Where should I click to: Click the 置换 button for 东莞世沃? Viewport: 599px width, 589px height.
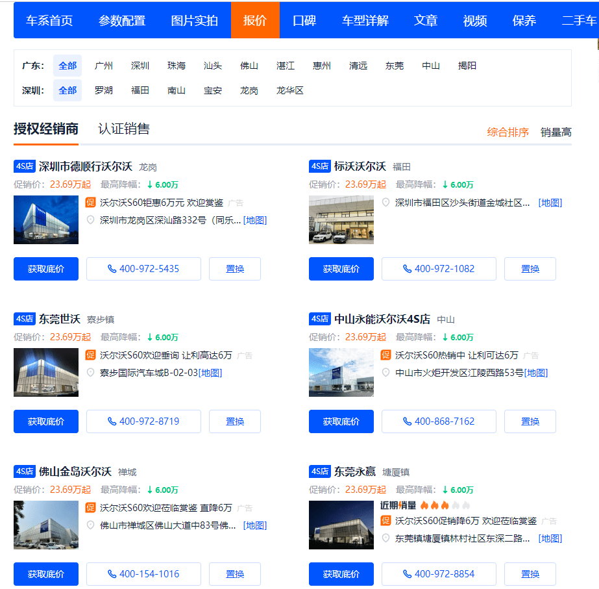[234, 421]
